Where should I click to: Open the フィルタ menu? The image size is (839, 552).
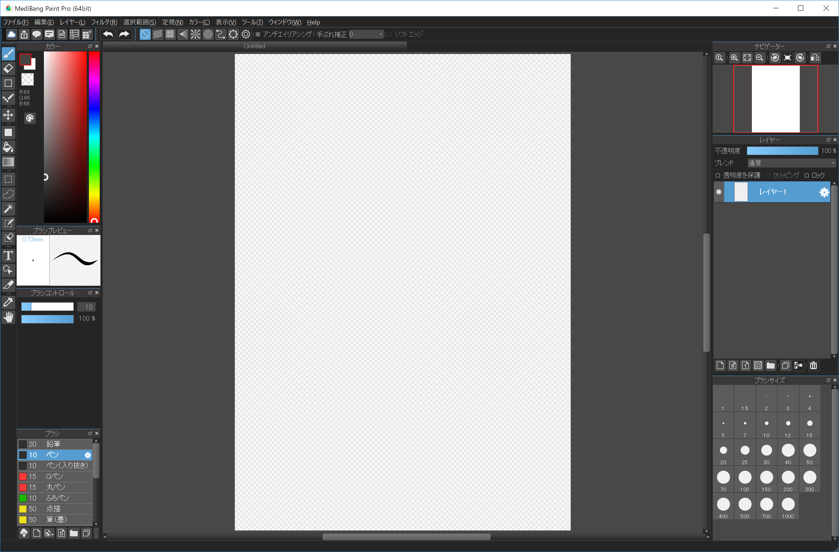pos(104,22)
